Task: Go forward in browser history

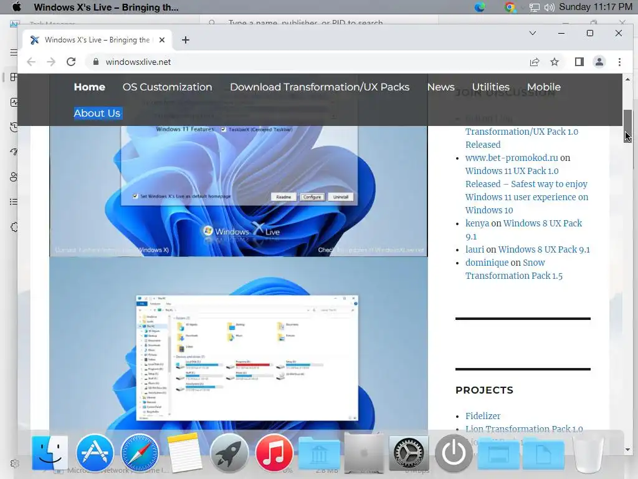Action: tap(51, 62)
